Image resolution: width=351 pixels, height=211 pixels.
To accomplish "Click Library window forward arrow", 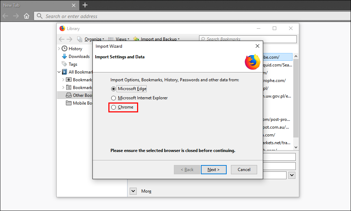I will tap(69, 39).
